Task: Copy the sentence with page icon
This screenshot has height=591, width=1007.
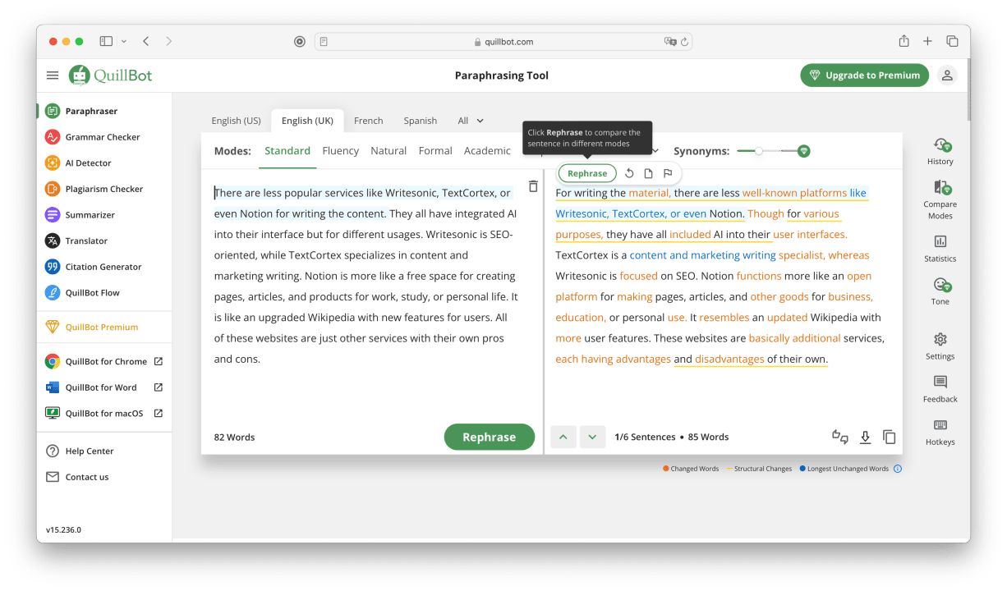Action: [648, 173]
